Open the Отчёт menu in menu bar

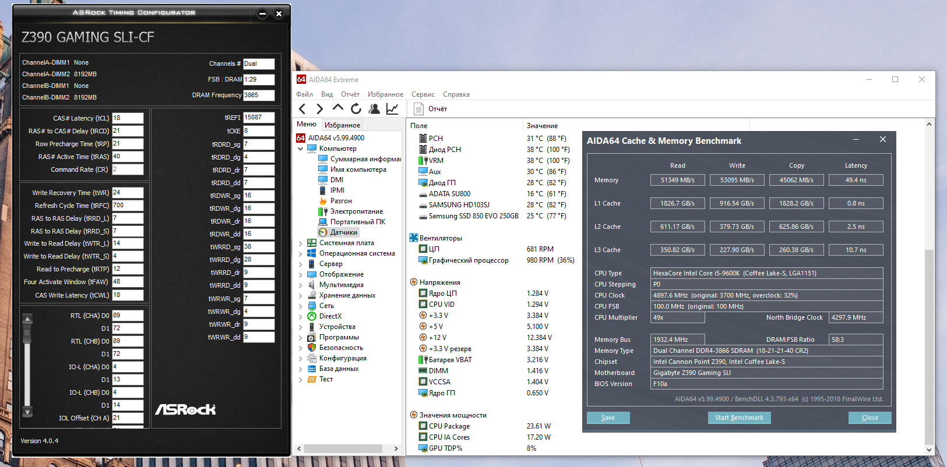pyautogui.click(x=350, y=94)
